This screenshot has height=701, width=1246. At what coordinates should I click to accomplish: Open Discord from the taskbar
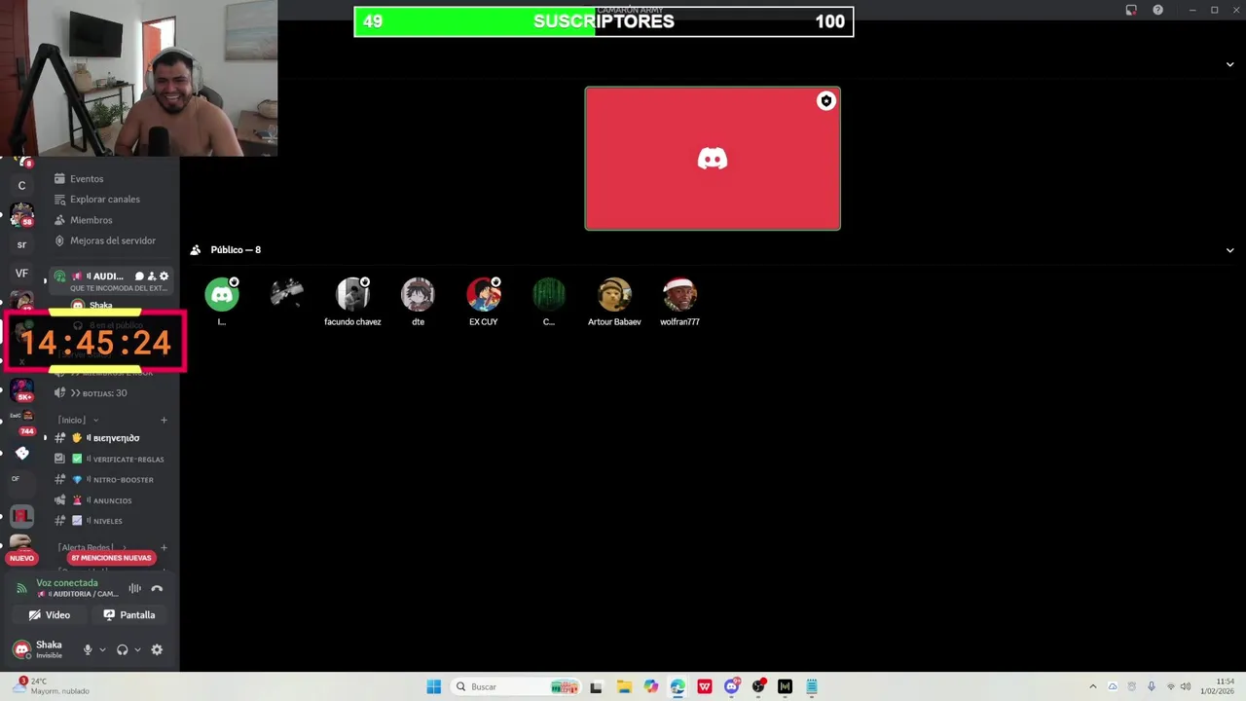(732, 686)
